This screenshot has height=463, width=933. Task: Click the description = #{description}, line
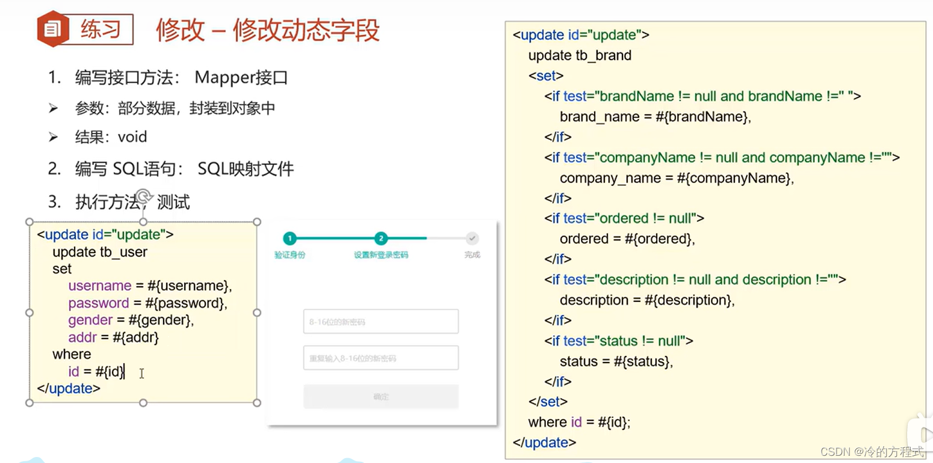tap(647, 301)
